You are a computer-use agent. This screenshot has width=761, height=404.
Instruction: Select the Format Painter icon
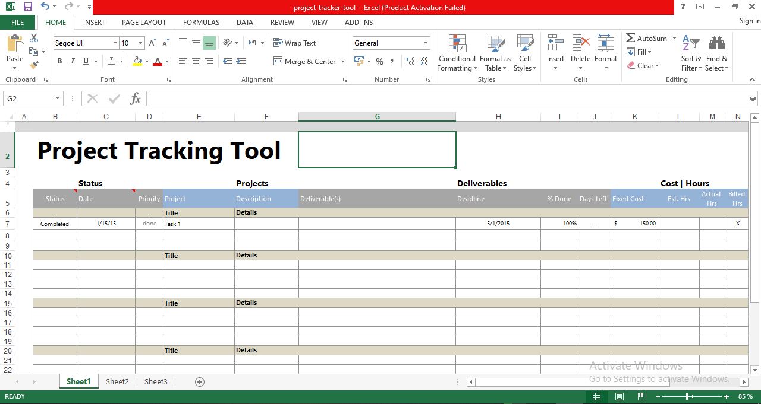point(34,65)
